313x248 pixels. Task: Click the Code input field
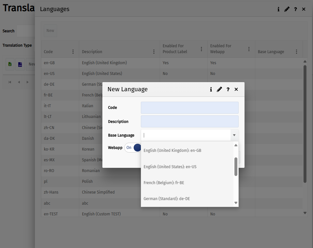point(190,108)
